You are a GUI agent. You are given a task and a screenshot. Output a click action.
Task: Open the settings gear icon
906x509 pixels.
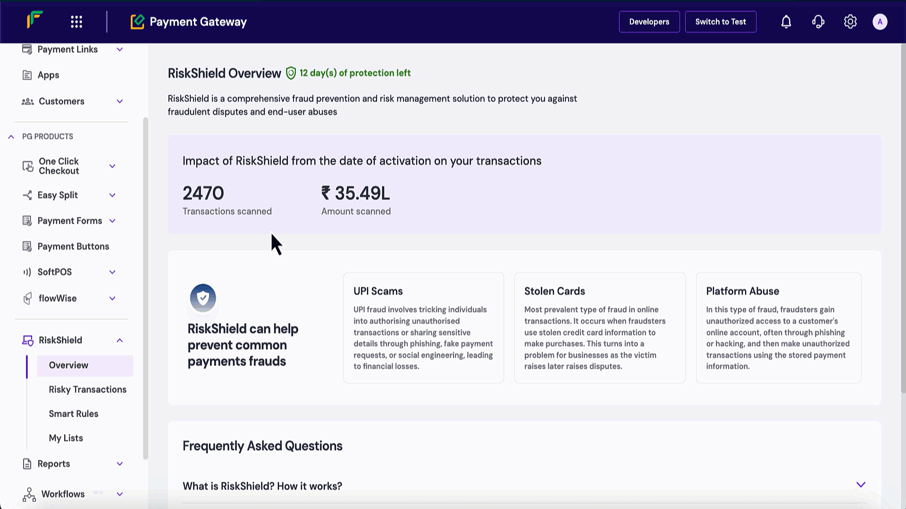(x=850, y=22)
